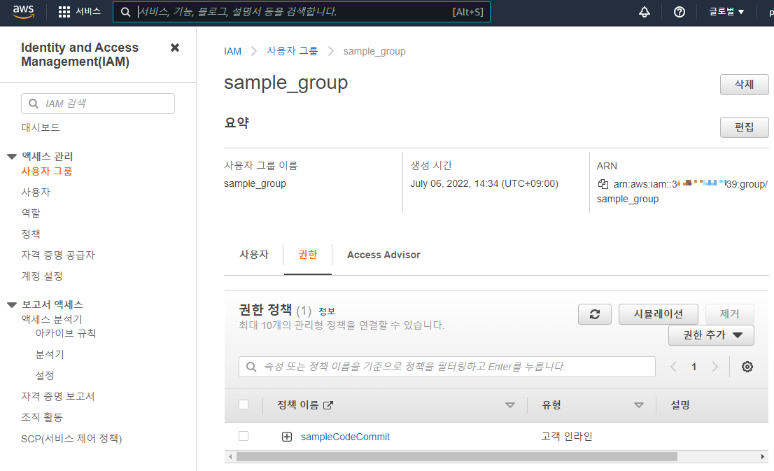Viewport: 774px width, 471px height.
Task: Open 조직 활동 in the sidebar
Action: coord(42,417)
